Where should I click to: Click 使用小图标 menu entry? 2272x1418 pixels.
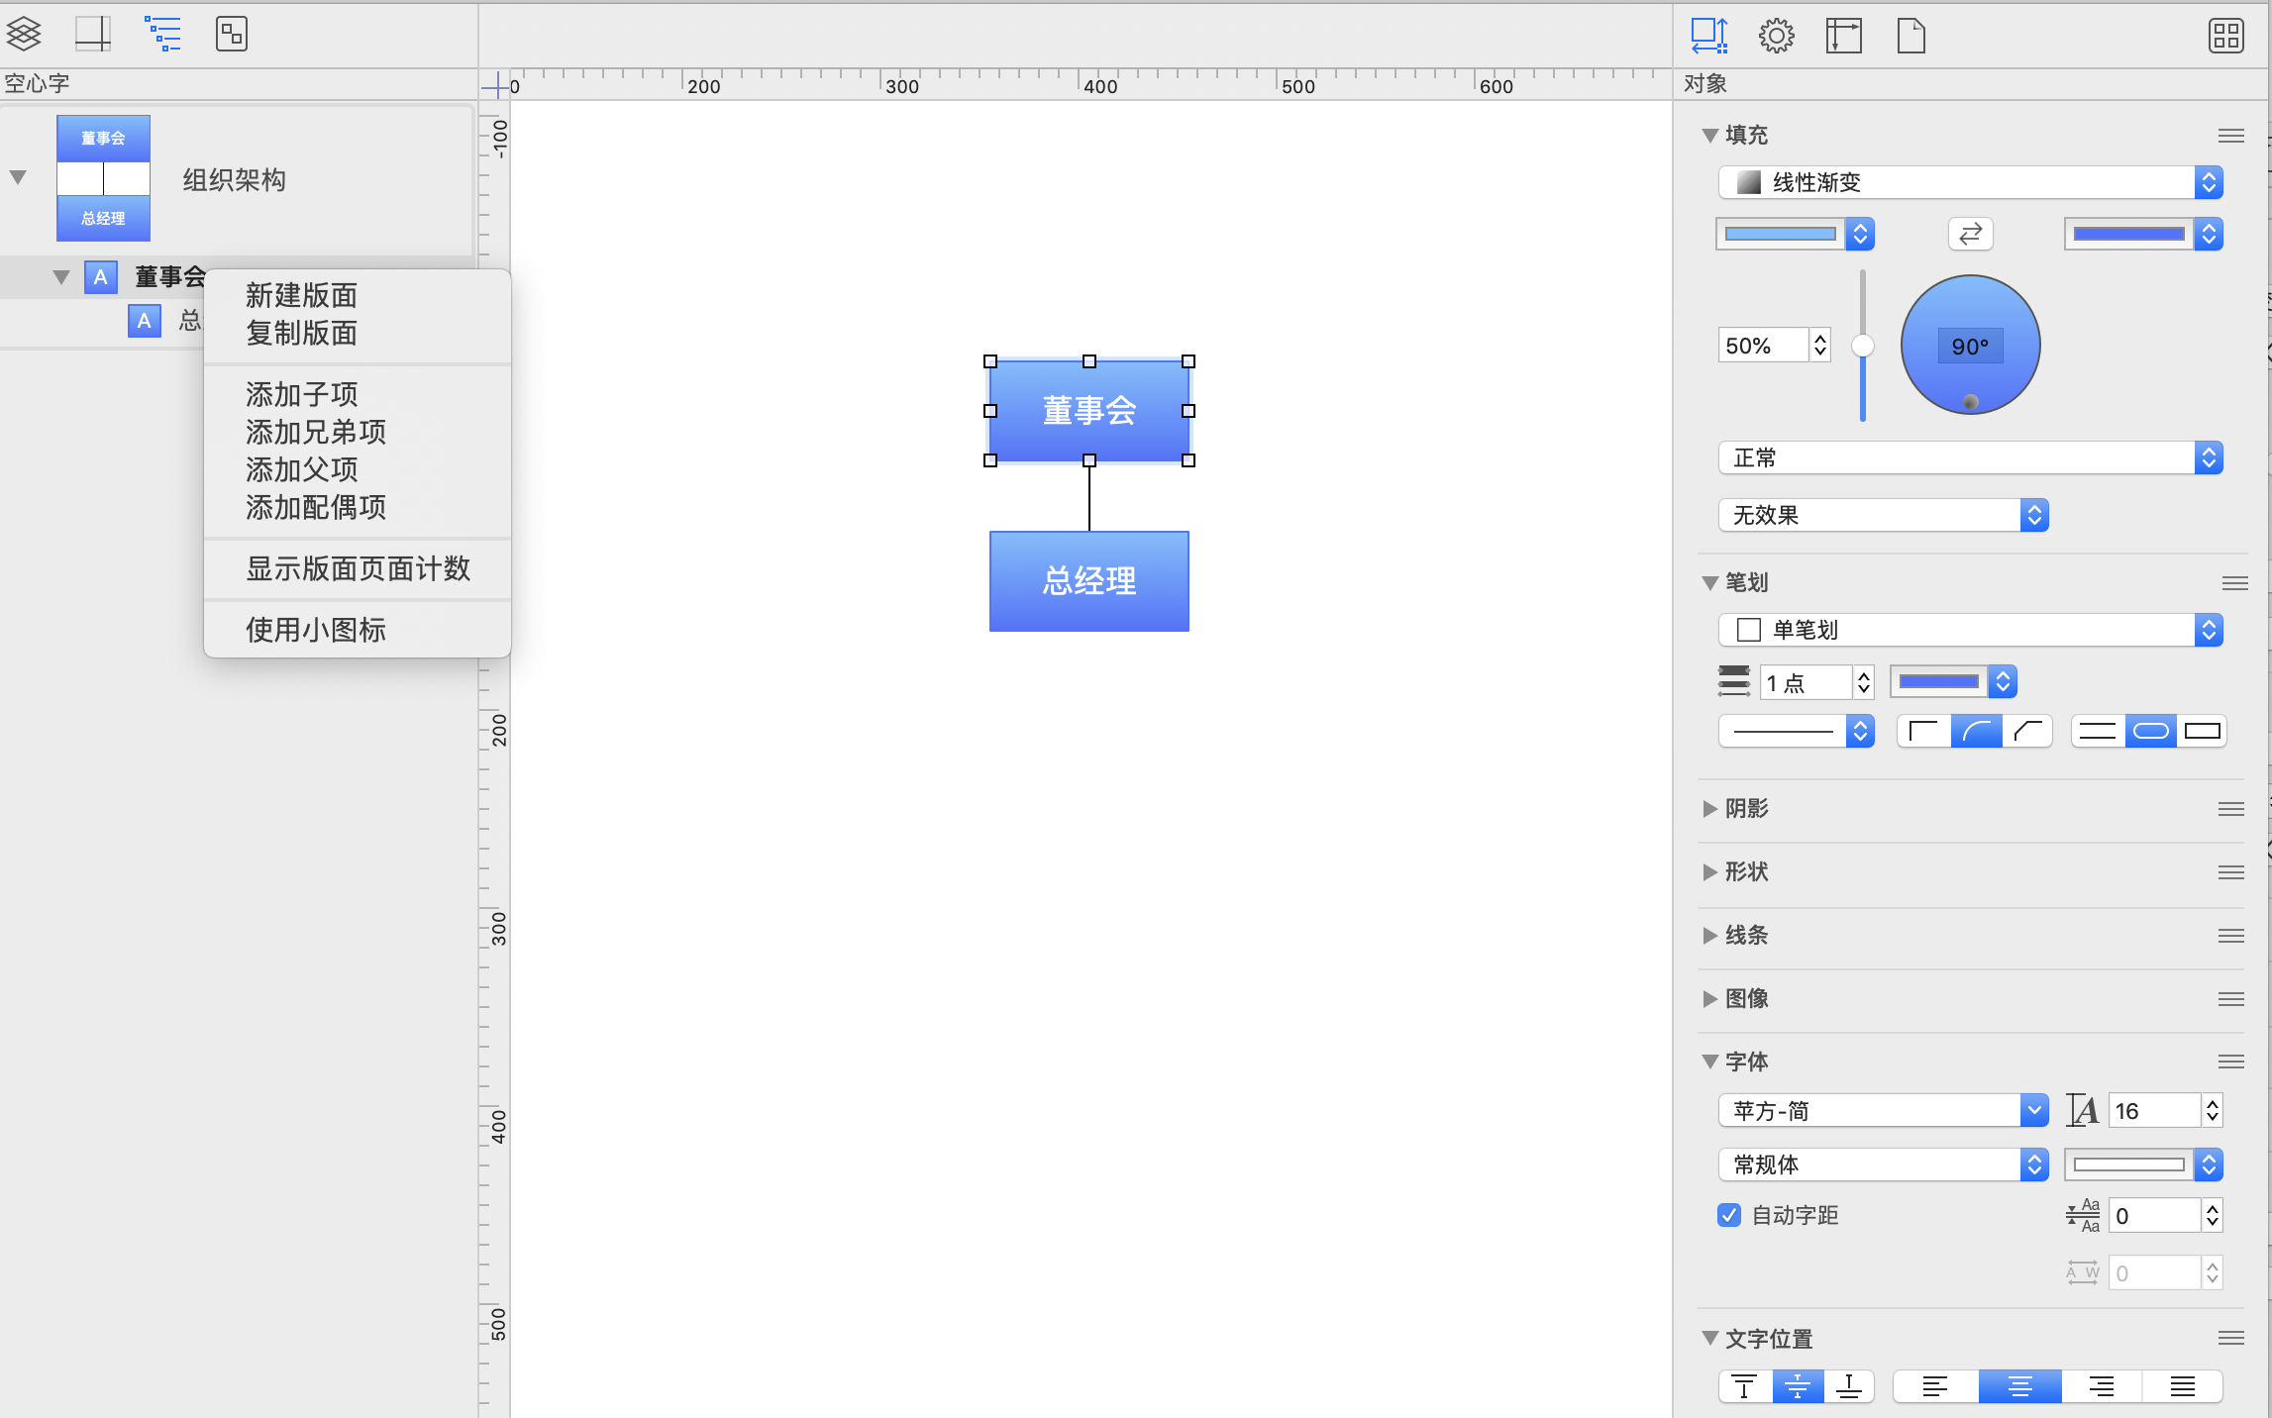[x=316, y=630]
